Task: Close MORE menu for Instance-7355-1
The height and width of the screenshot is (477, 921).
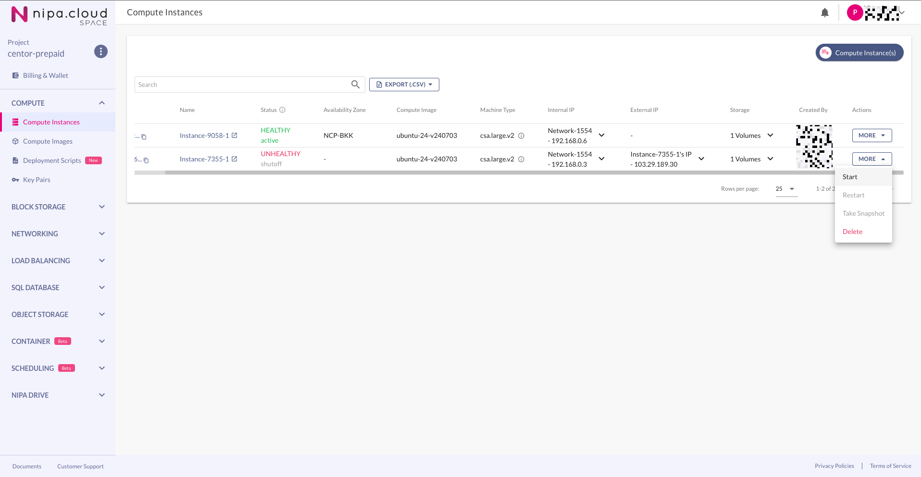Action: point(872,159)
